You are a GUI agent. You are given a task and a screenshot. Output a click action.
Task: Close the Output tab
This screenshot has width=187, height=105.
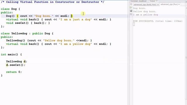[157, 1]
